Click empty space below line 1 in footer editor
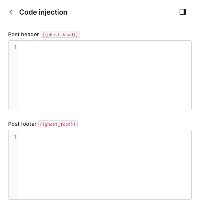The height and width of the screenshot is (210, 199). pyautogui.click(x=105, y=170)
